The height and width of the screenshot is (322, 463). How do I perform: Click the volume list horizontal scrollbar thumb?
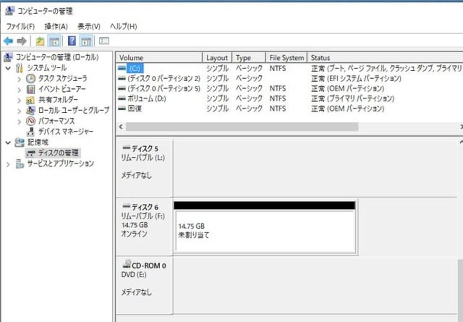pyautogui.click(x=242, y=127)
